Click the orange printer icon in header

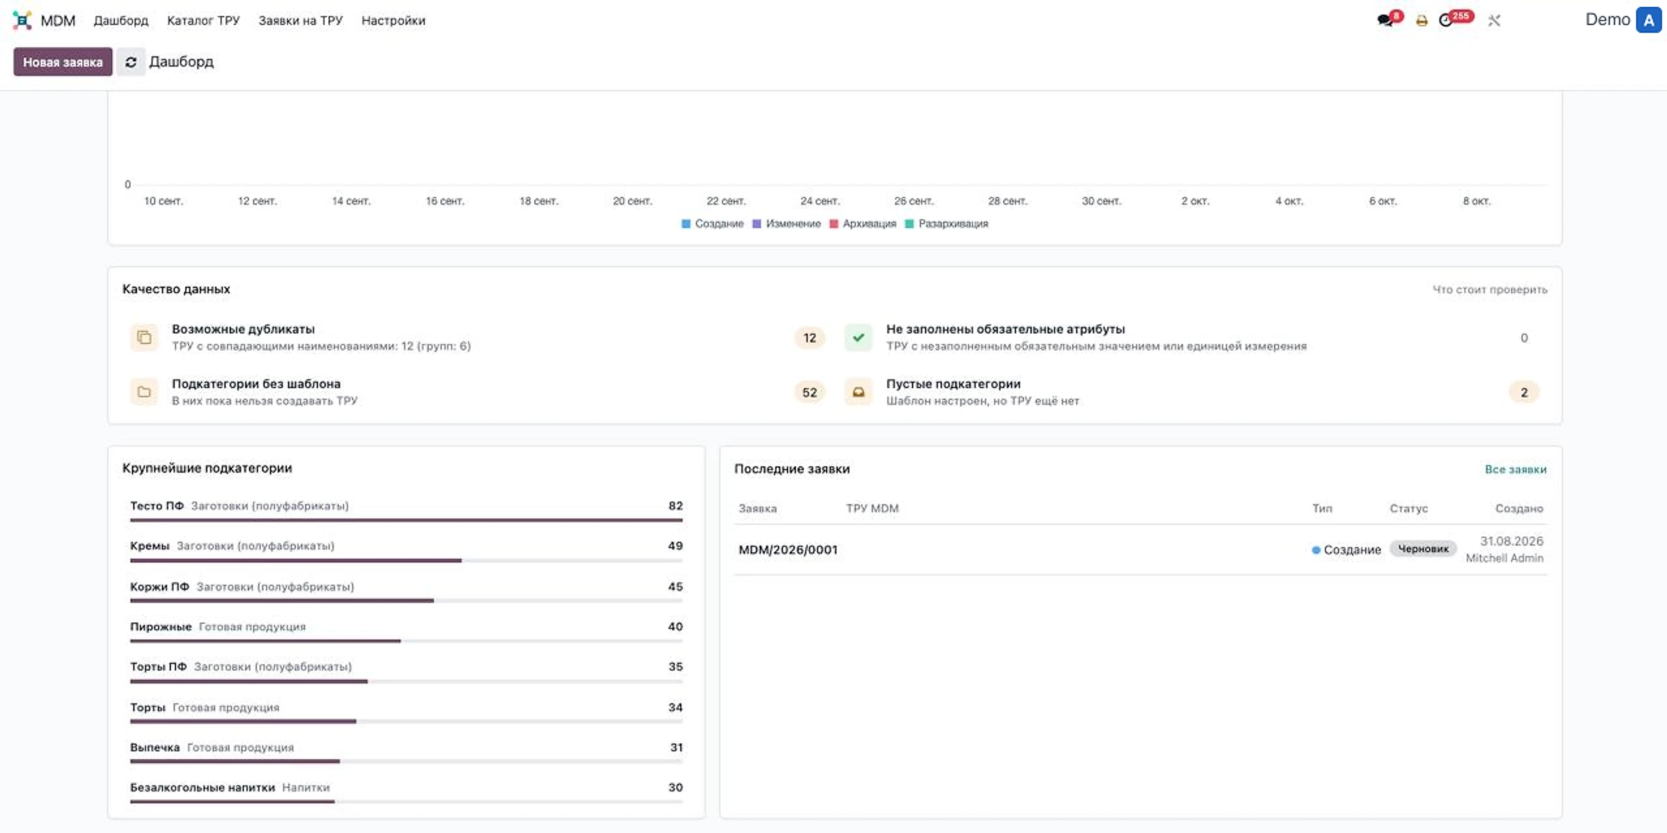tap(1422, 21)
